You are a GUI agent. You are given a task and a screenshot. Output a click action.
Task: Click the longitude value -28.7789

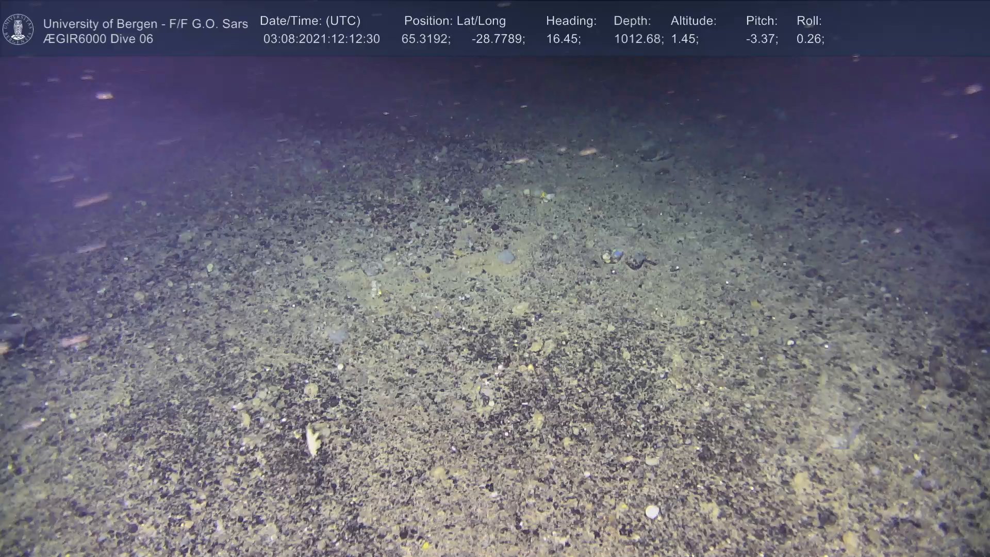(x=498, y=39)
